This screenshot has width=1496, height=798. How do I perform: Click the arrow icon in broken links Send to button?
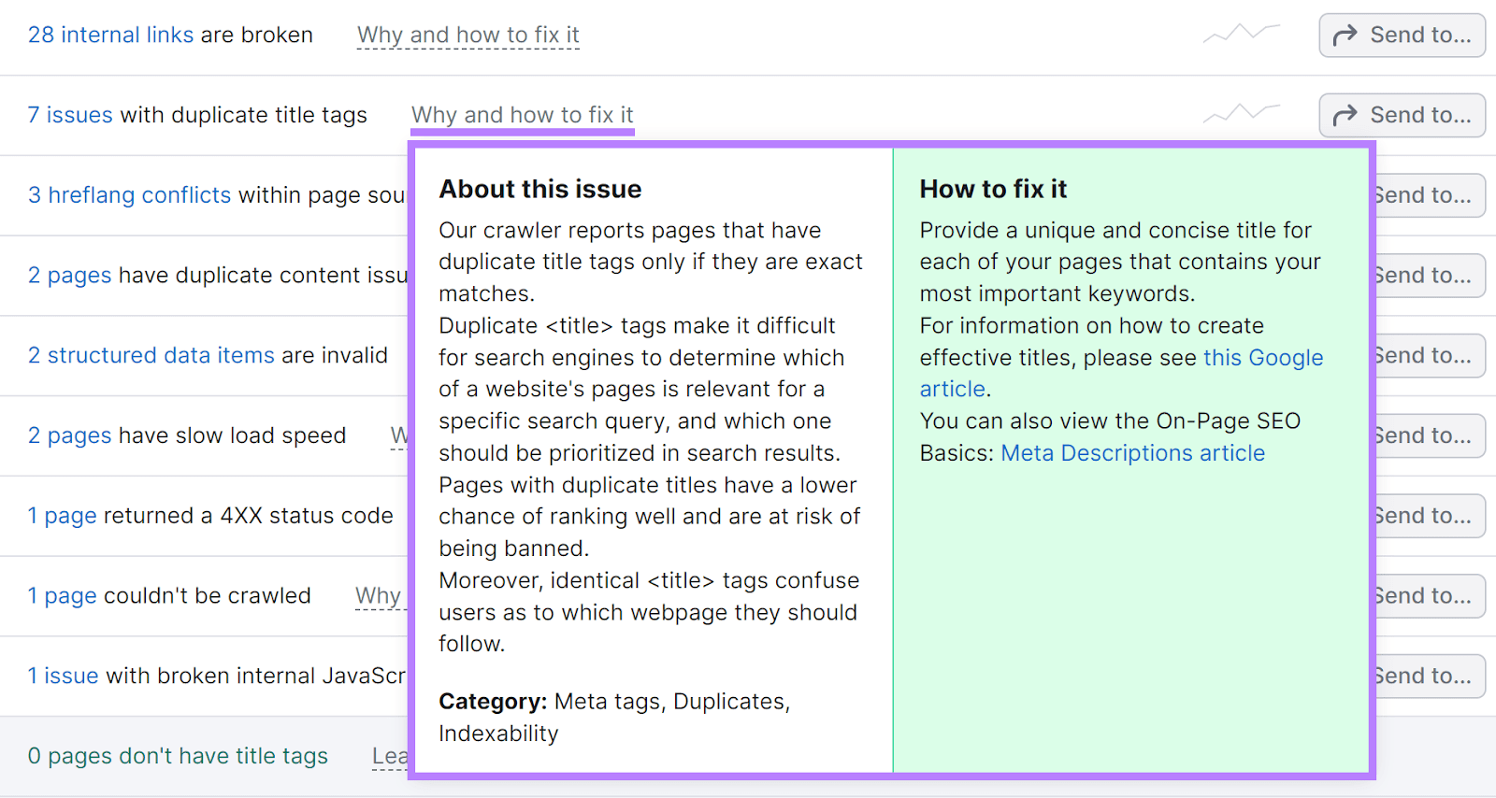point(1345,36)
